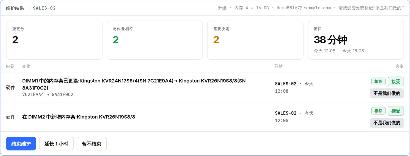
Task: Select the 变更数 summary card
Action: (x=54, y=40)
